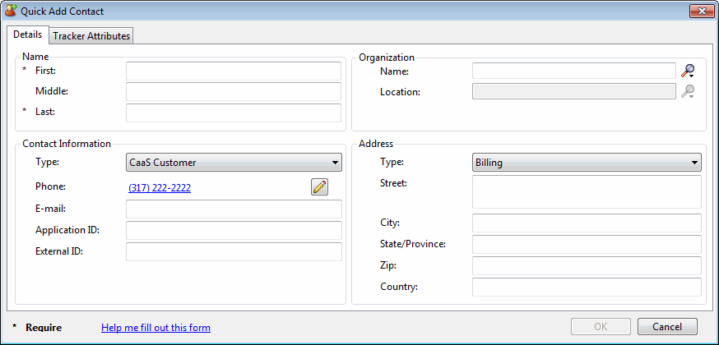This screenshot has height=345, width=719.
Task: Focus the External ID text box
Action: 234,251
